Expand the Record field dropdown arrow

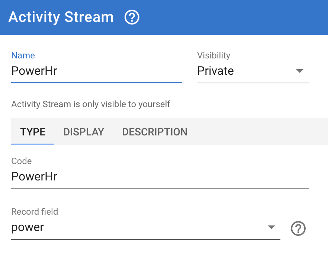(x=271, y=227)
